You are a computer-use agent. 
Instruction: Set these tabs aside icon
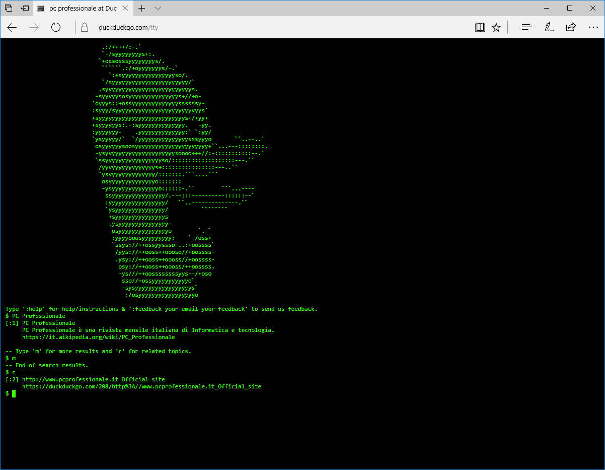[x=25, y=9]
